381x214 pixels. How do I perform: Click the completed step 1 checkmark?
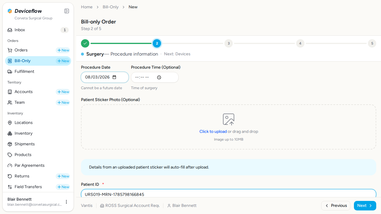(85, 43)
